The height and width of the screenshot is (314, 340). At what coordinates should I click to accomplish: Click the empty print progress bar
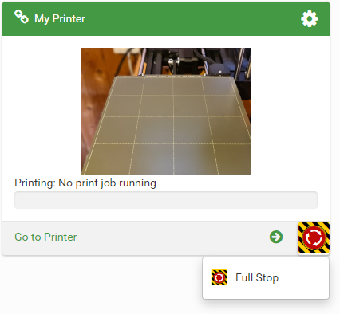[x=166, y=200]
